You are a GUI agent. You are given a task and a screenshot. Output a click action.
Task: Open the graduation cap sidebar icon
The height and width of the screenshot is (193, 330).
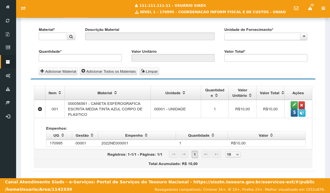click(x=8, y=103)
